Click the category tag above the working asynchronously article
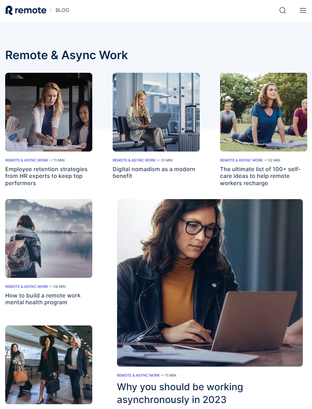The image size is (312, 409). click(138, 375)
